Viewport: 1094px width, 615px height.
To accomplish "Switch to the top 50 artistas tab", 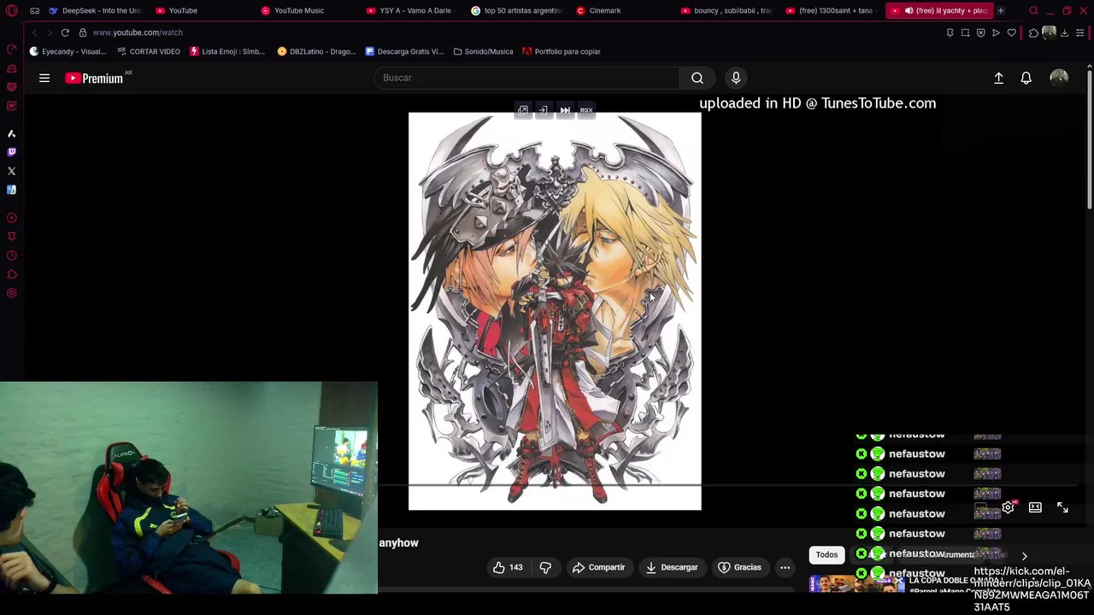I will pyautogui.click(x=516, y=10).
